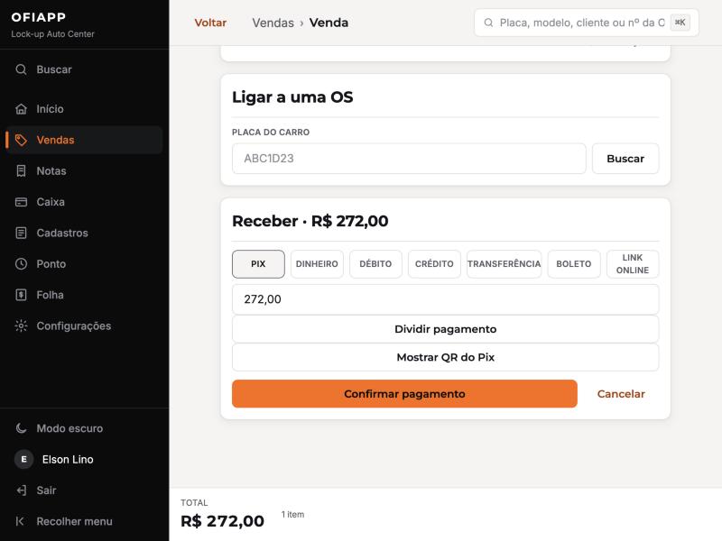The height and width of the screenshot is (541, 722).
Task: Click the '1 item' text in footer
Action: pos(292,514)
